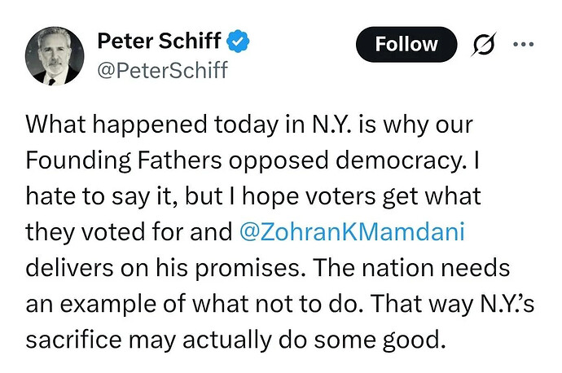Click "they voted for and" text
562x373 pixels.
(x=129, y=235)
